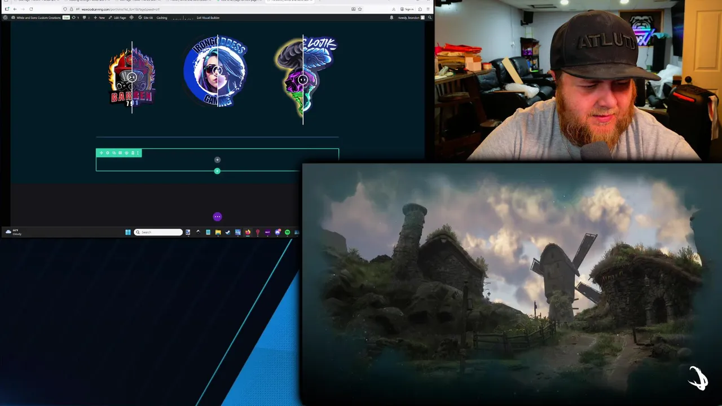Image resolution: width=722 pixels, height=406 pixels.
Task: Add a module with the gray plus button
Action: coord(217,160)
